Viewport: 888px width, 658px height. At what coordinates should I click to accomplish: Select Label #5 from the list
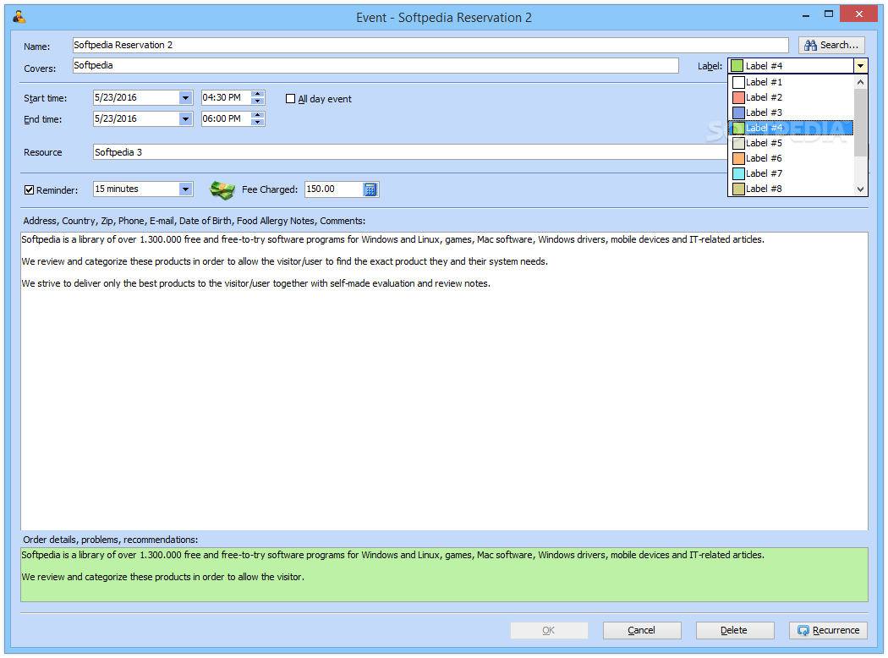coord(791,143)
